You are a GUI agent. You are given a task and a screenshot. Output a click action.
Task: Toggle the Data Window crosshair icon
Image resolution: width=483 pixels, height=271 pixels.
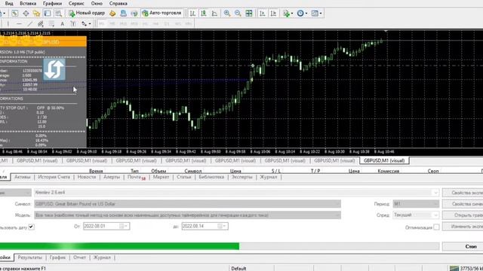[26, 14]
